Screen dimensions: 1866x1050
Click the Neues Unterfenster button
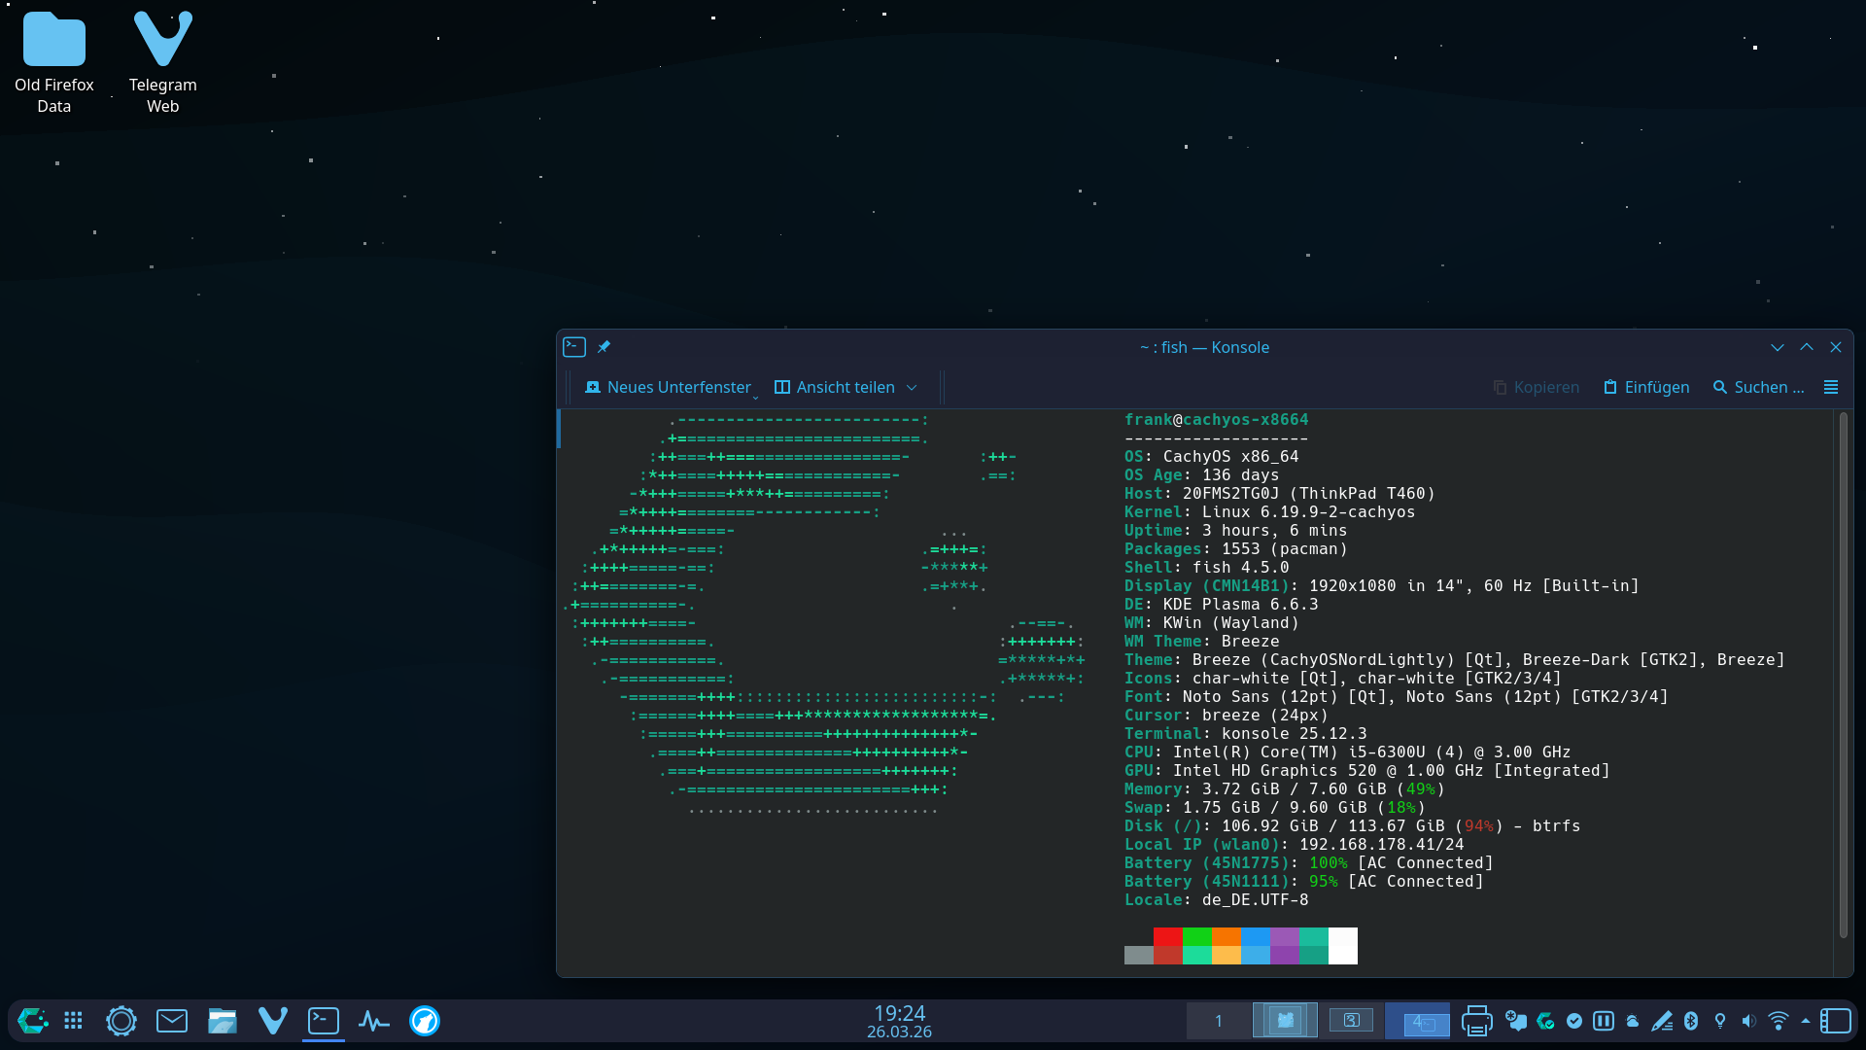pyautogui.click(x=669, y=387)
